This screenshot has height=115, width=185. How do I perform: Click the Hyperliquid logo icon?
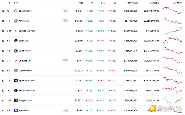(16, 81)
